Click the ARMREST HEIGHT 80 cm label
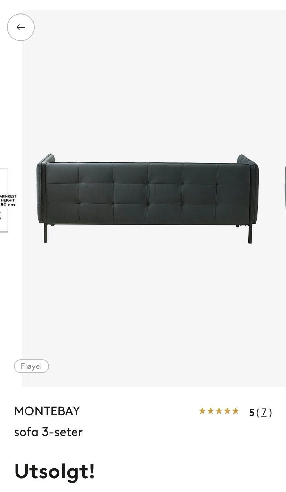This screenshot has height=492, width=286. tap(8, 200)
